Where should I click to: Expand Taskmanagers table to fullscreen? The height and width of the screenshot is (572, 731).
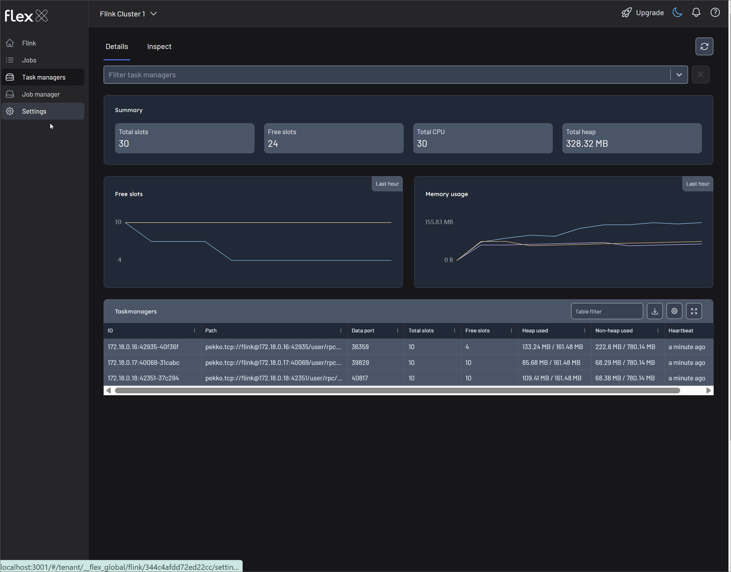[694, 312]
